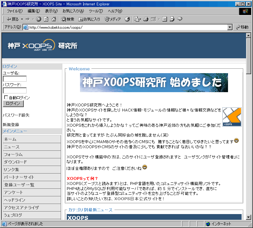The image size is (253, 228).
Task: Open the Favorites (お気に入り) menu
Action: [x=73, y=11]
